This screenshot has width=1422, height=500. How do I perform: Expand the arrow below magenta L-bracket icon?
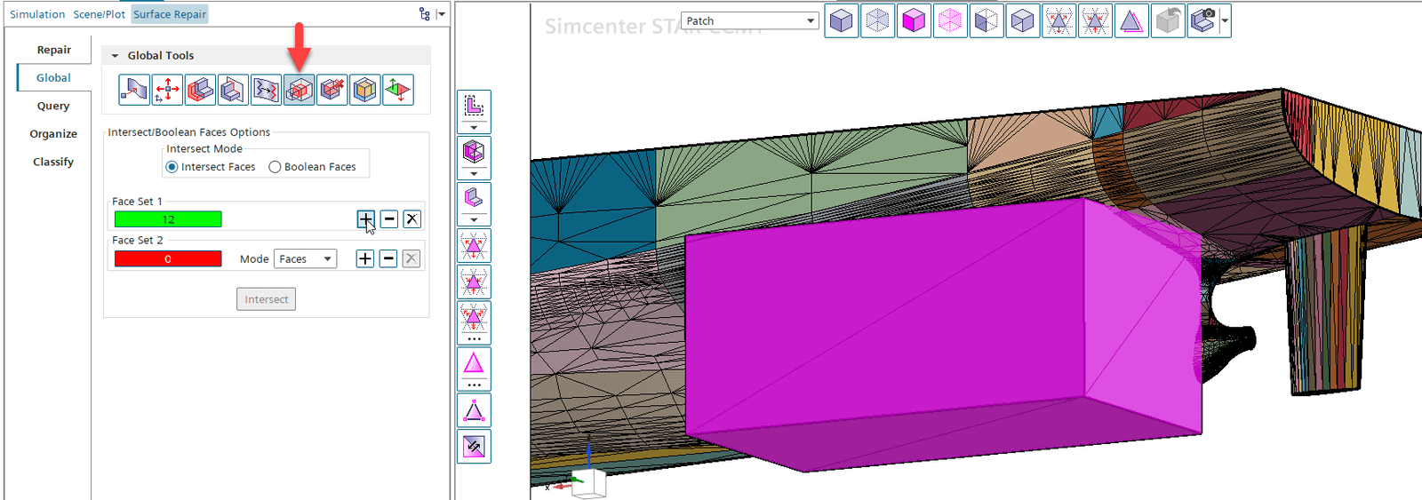[x=474, y=220]
